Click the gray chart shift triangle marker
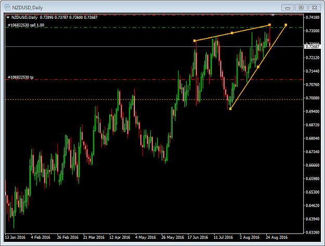Image resolution: width=325 pixels, height=246 pixels. (273, 15)
